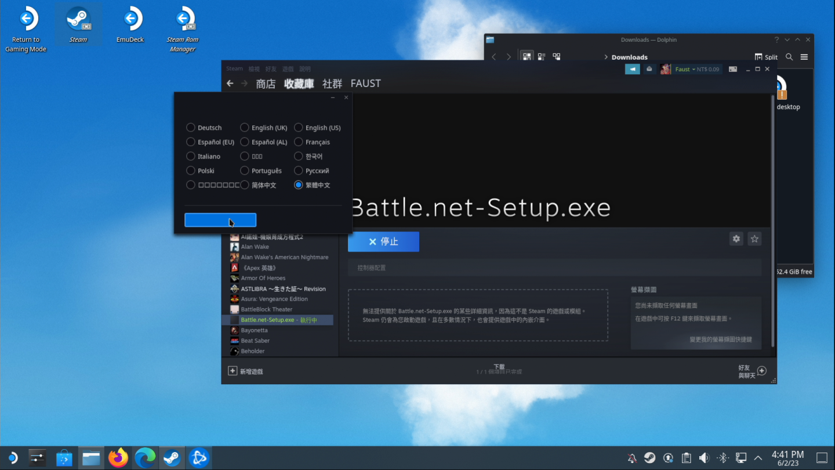
Task: Open 商店 tab in Steam
Action: pos(266,84)
